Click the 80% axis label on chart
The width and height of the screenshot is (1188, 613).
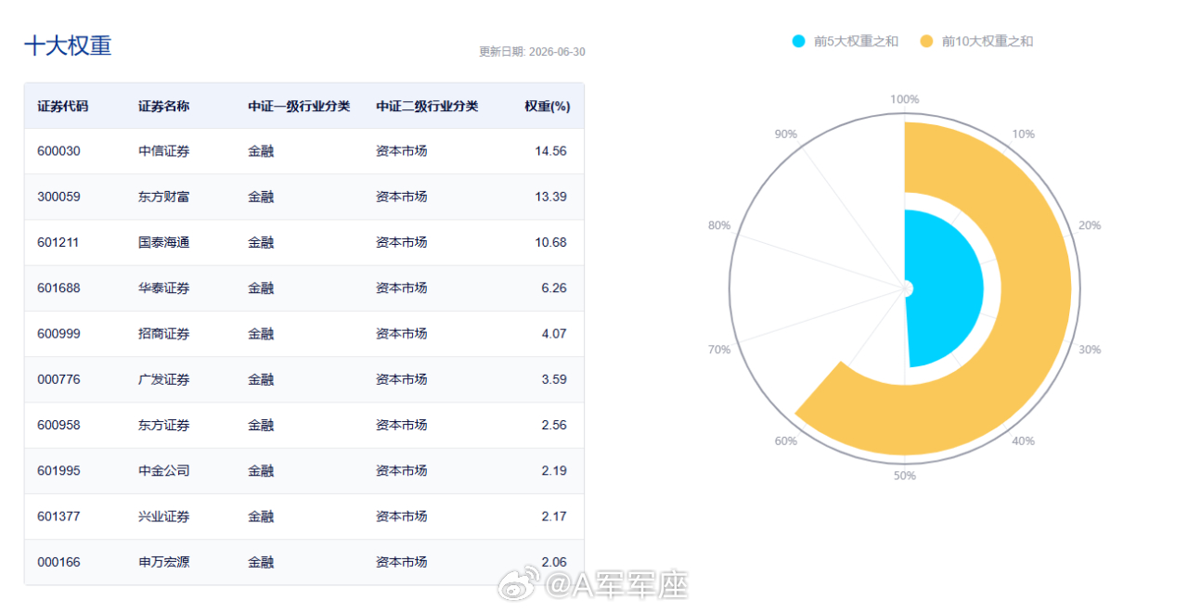pos(719,225)
